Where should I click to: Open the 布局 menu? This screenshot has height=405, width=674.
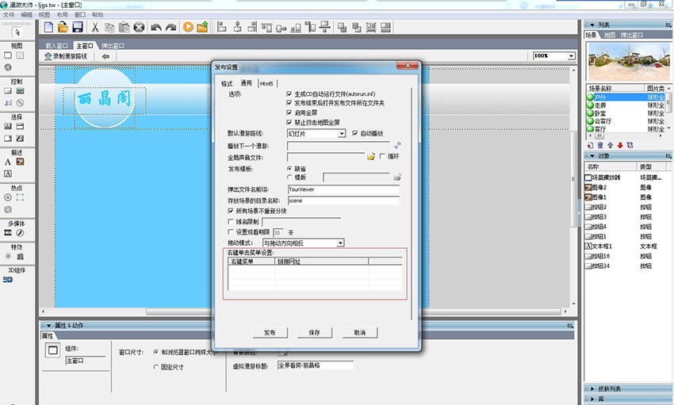click(x=60, y=15)
